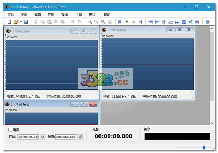Open the 帮助 menu
This screenshot has width=218, height=153.
[107, 15]
